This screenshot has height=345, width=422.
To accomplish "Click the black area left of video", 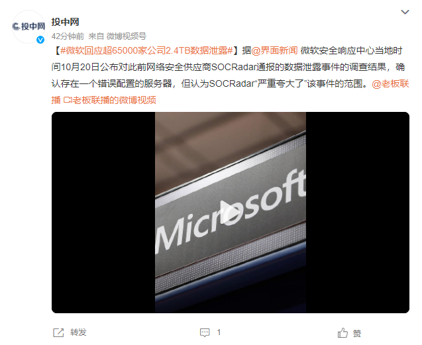I will (x=103, y=213).
